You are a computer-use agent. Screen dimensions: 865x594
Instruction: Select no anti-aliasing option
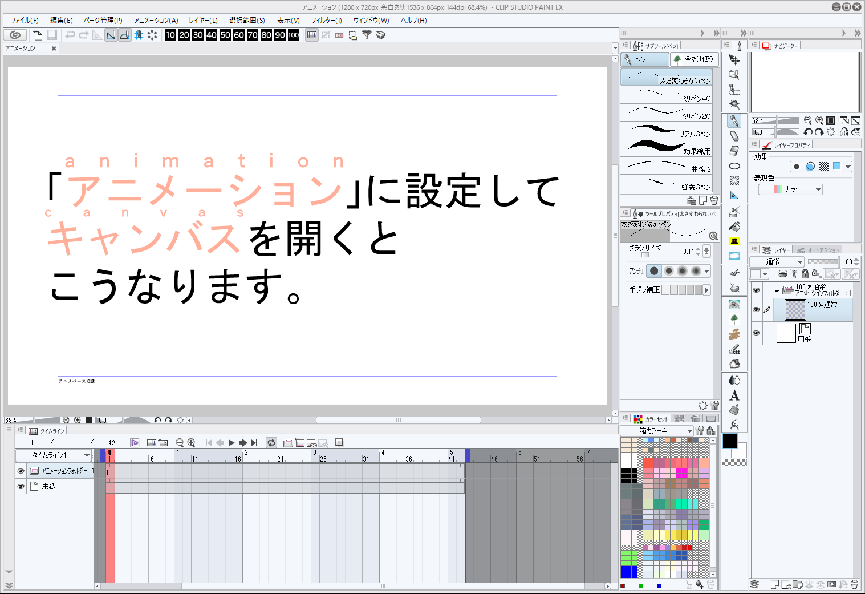(654, 271)
